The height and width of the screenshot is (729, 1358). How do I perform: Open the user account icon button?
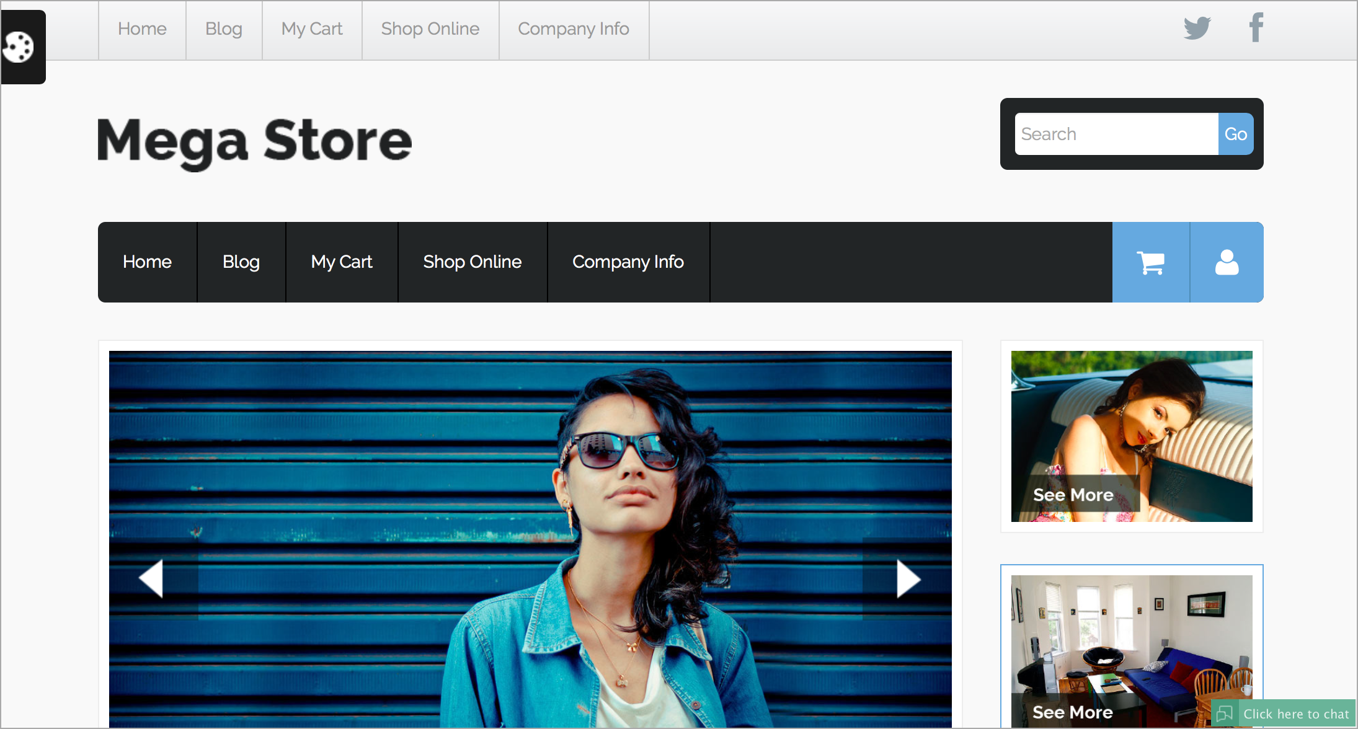(x=1227, y=262)
